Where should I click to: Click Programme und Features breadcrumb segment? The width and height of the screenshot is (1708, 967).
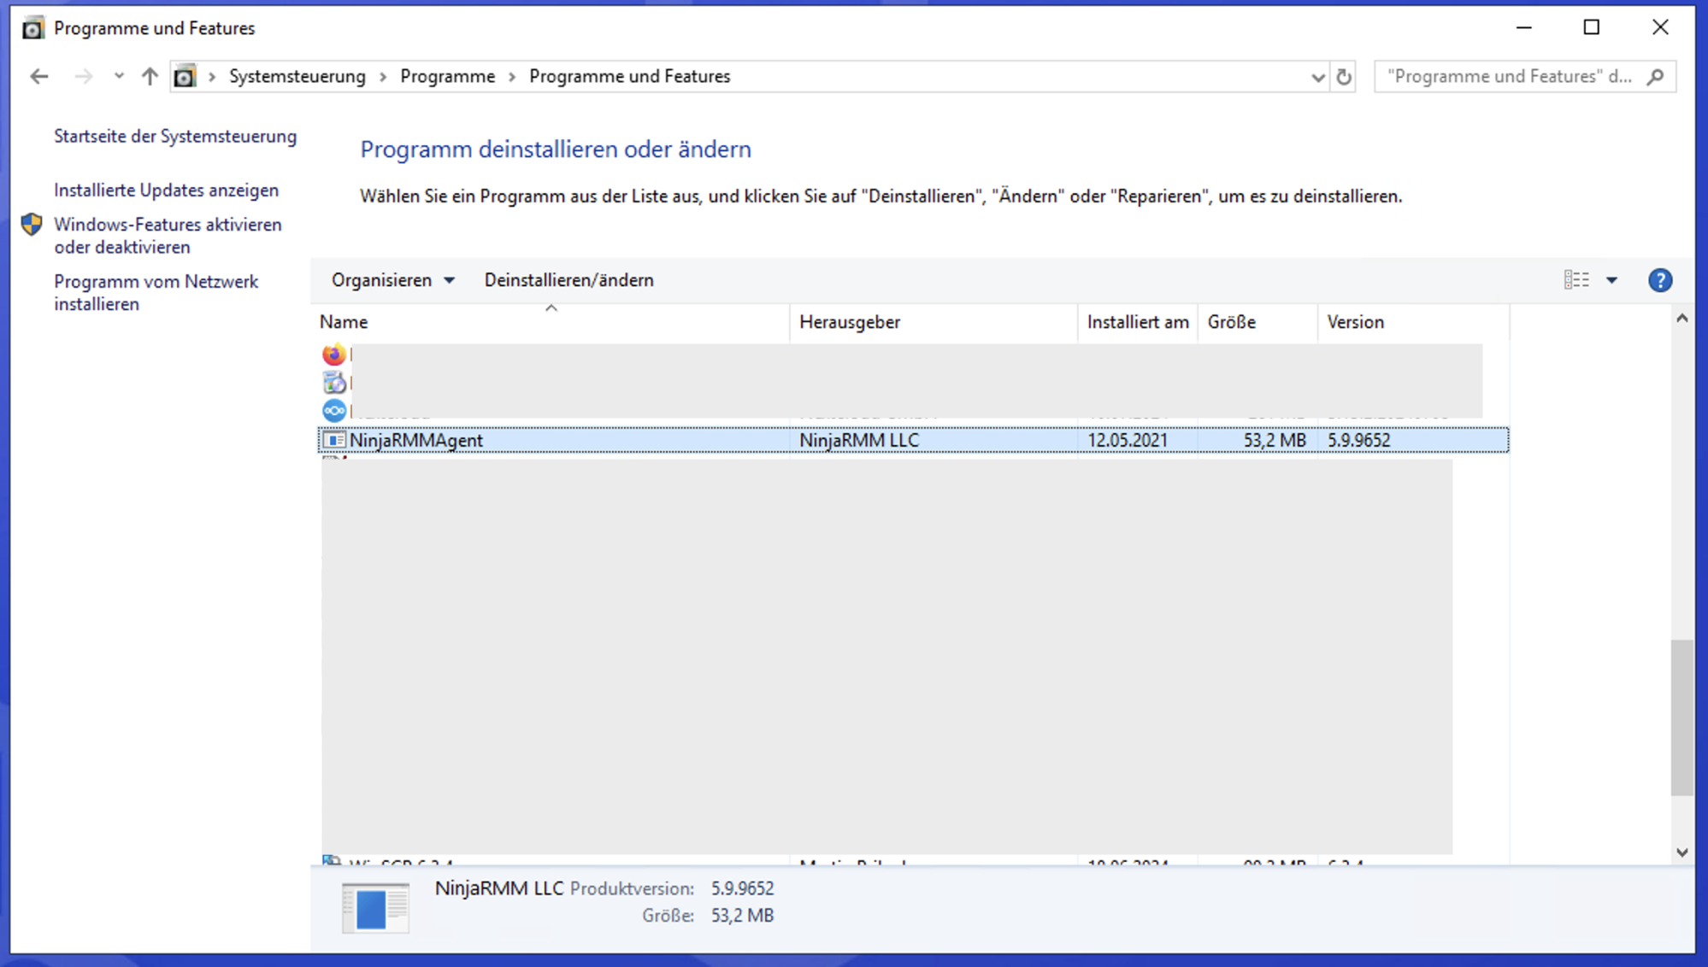pyautogui.click(x=630, y=77)
